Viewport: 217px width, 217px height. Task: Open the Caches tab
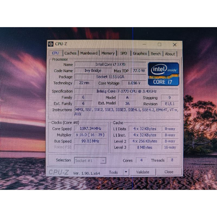70,53
